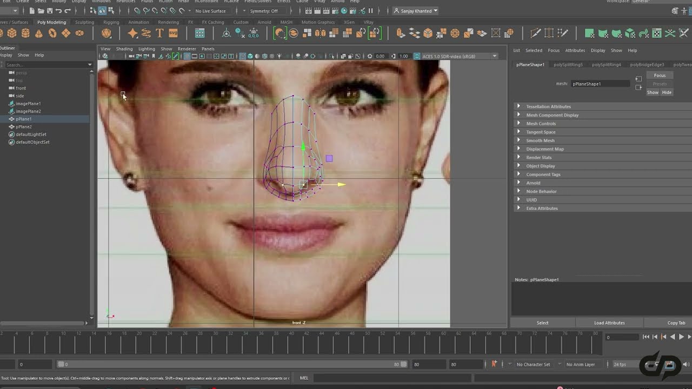Screen dimensions: 692x389
Task: Expand the Displacement Map section
Action: pos(544,149)
